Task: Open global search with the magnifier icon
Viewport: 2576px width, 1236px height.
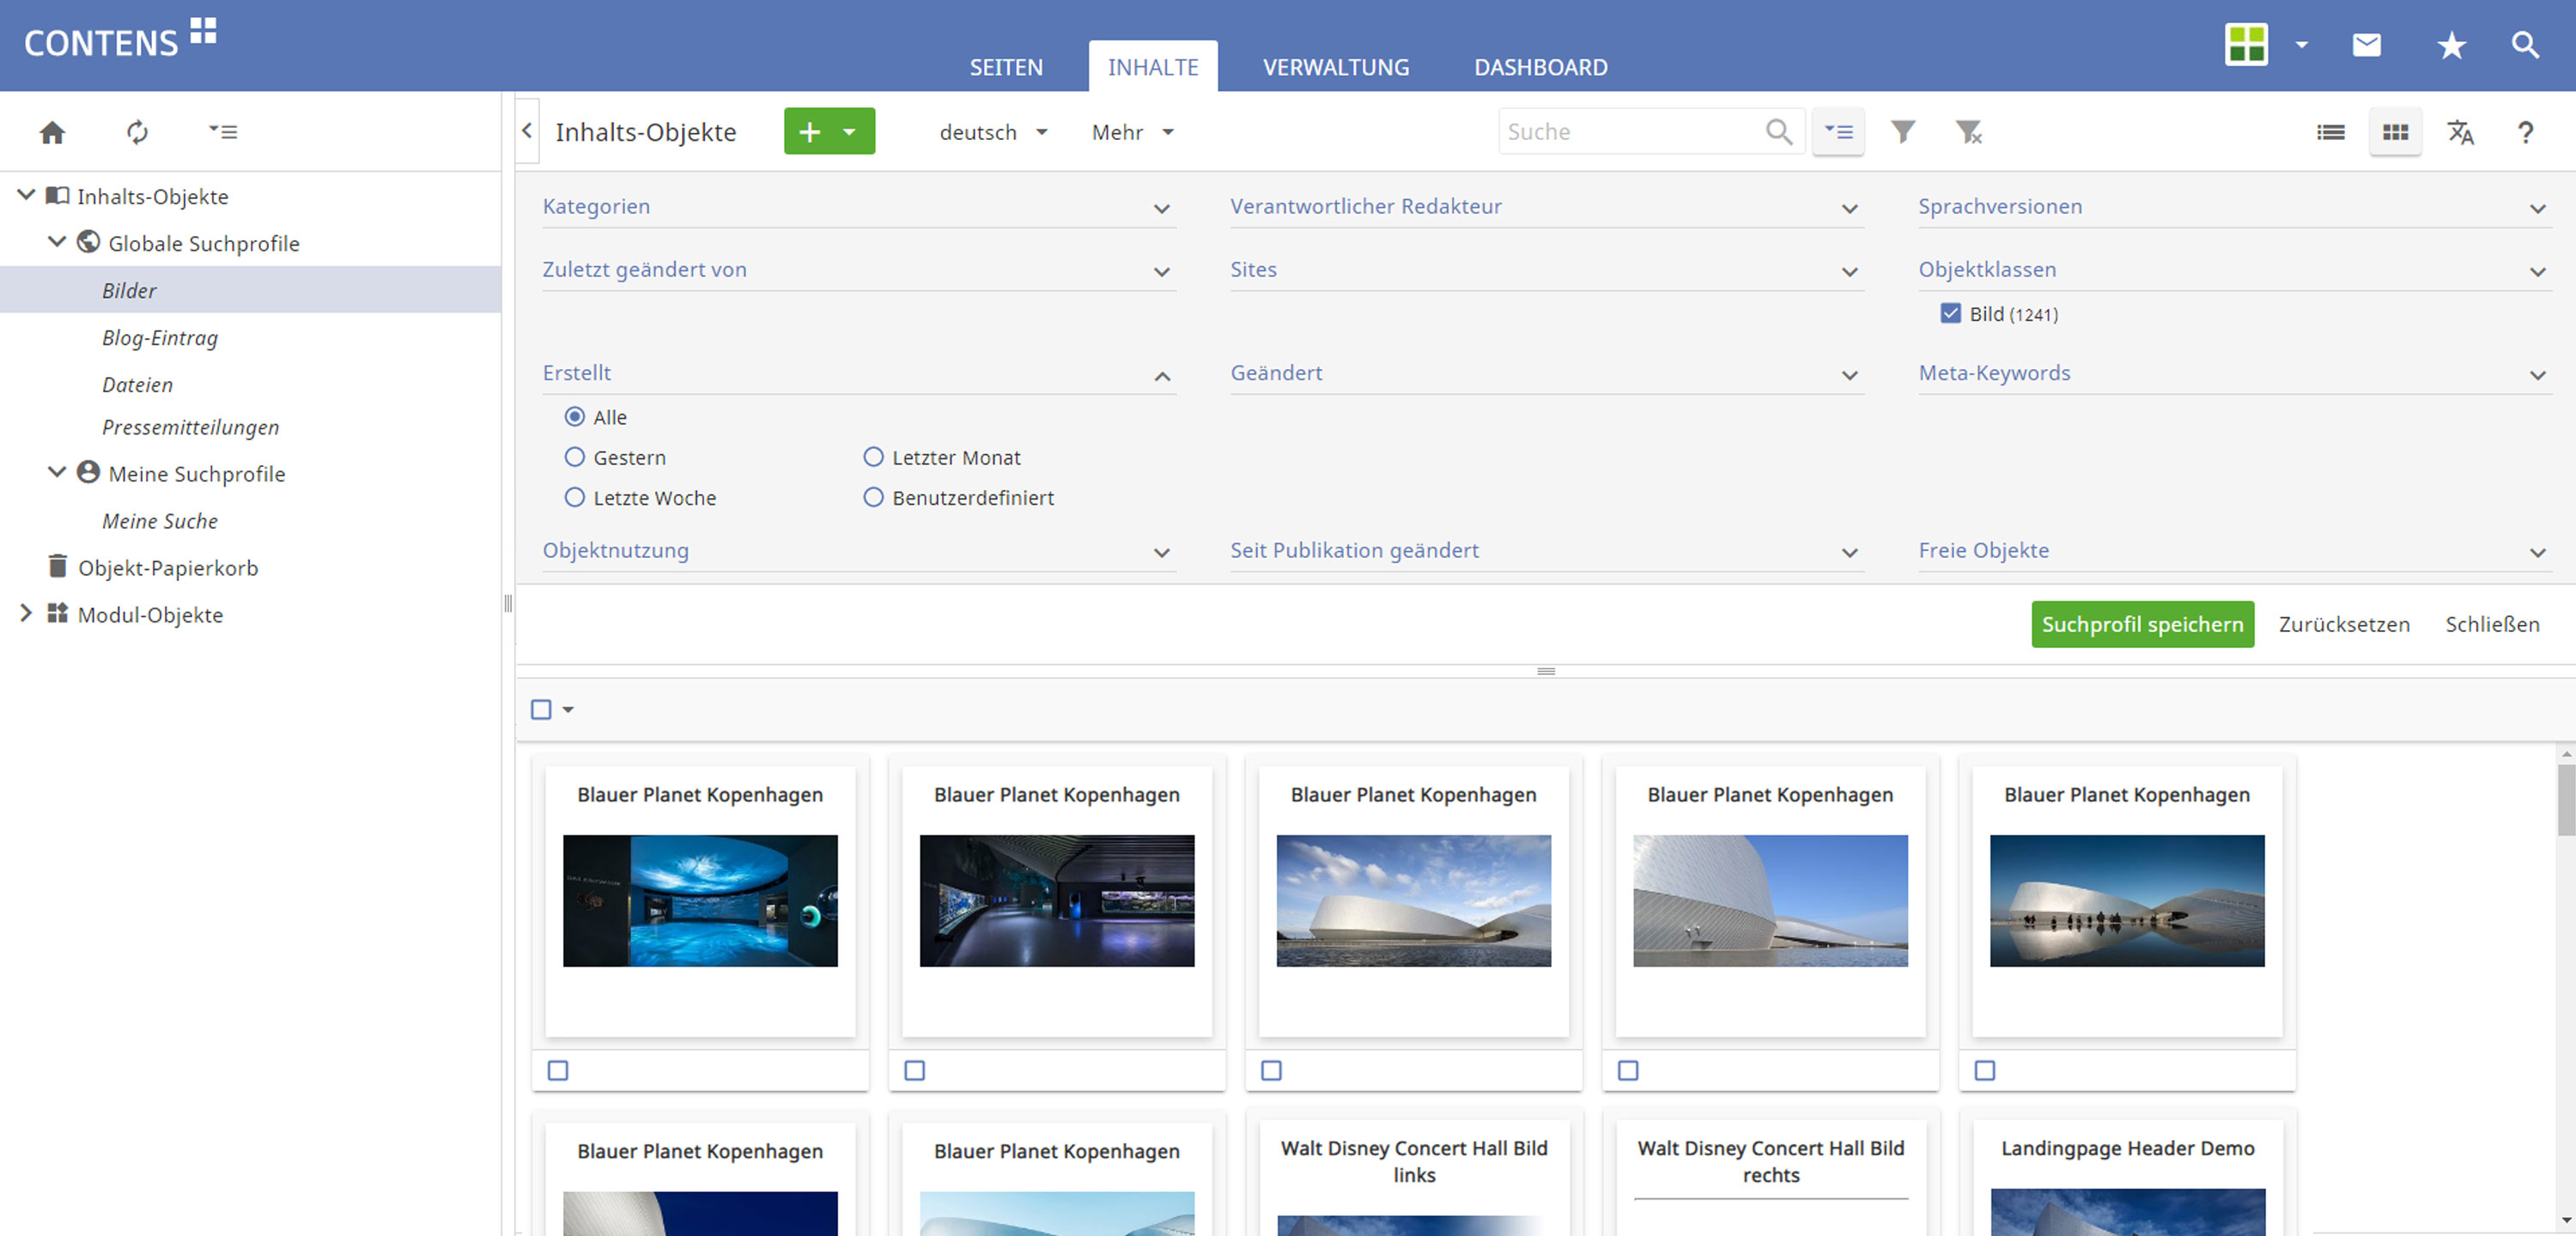Action: 2526,45
